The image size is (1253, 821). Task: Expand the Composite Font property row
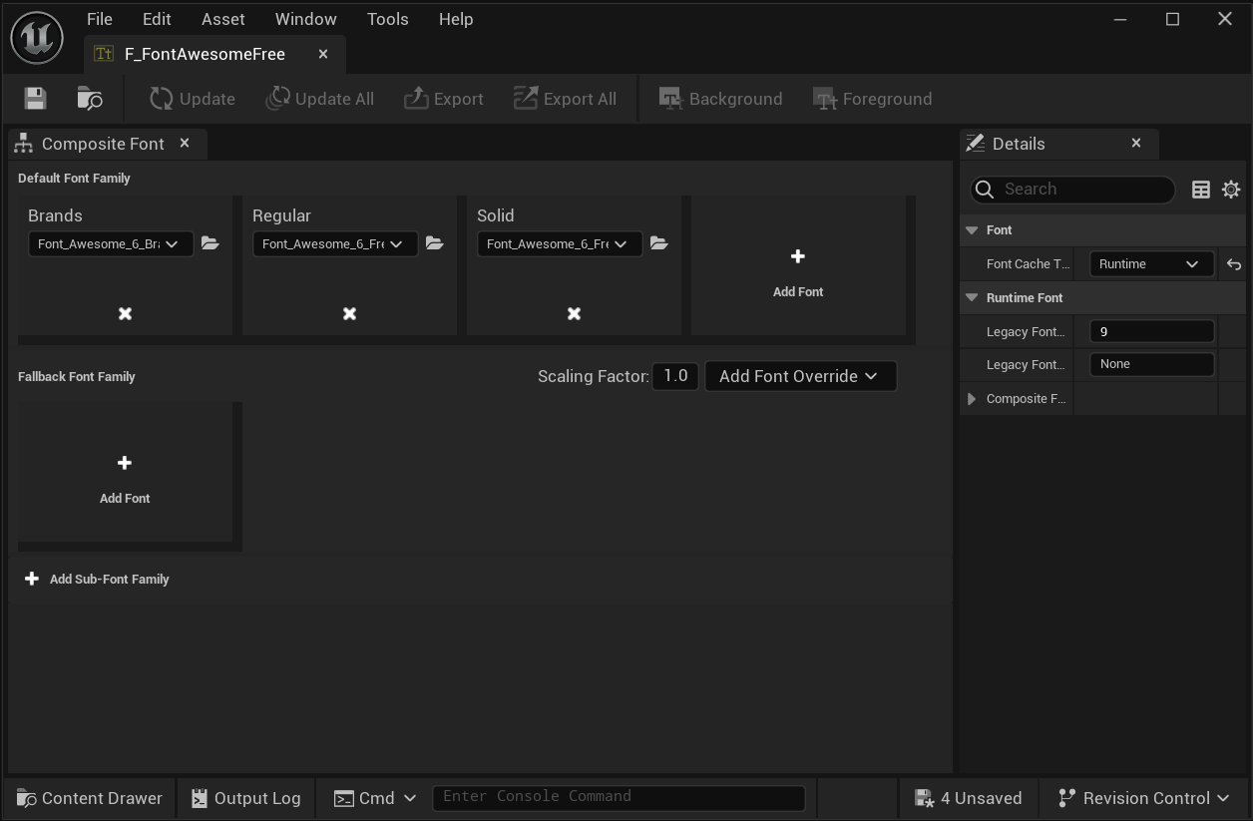click(x=972, y=399)
